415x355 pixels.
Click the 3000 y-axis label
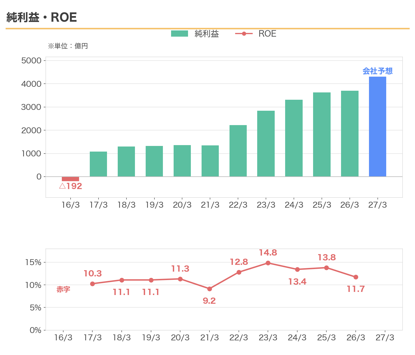31,107
